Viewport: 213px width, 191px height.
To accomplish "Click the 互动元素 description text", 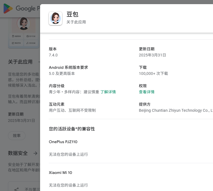I will pyautogui.click(x=72, y=110).
